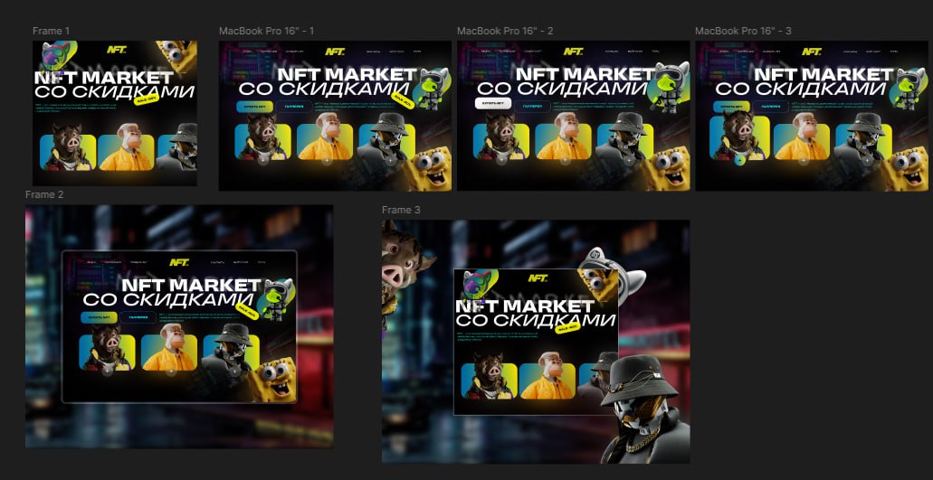This screenshot has height=480, width=933.
Task: Select the "MacBook Pro 16" - 2" frame label
Action: 505,31
